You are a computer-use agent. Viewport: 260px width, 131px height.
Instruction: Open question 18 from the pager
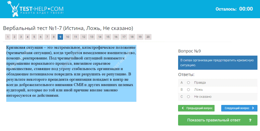(132, 37)
